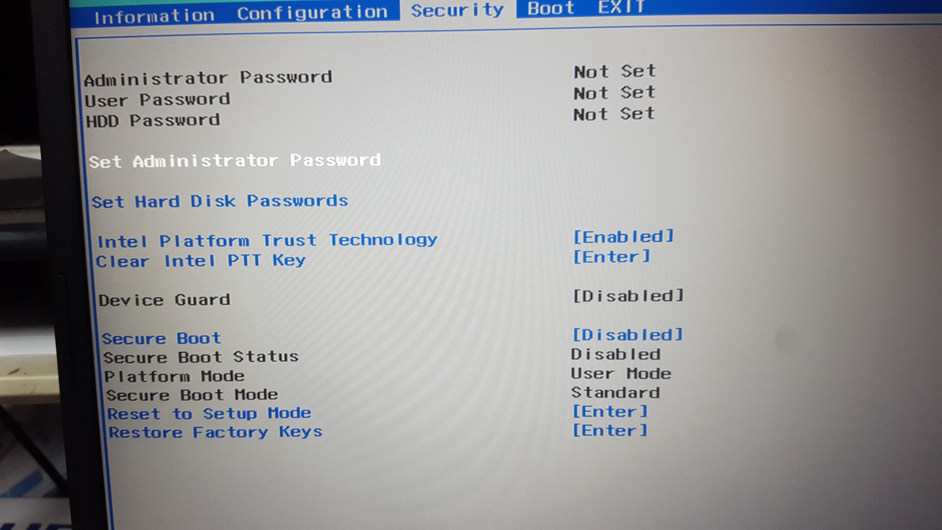The width and height of the screenshot is (942, 530).
Task: Toggle Secure Boot Disabled value
Action: (x=627, y=335)
